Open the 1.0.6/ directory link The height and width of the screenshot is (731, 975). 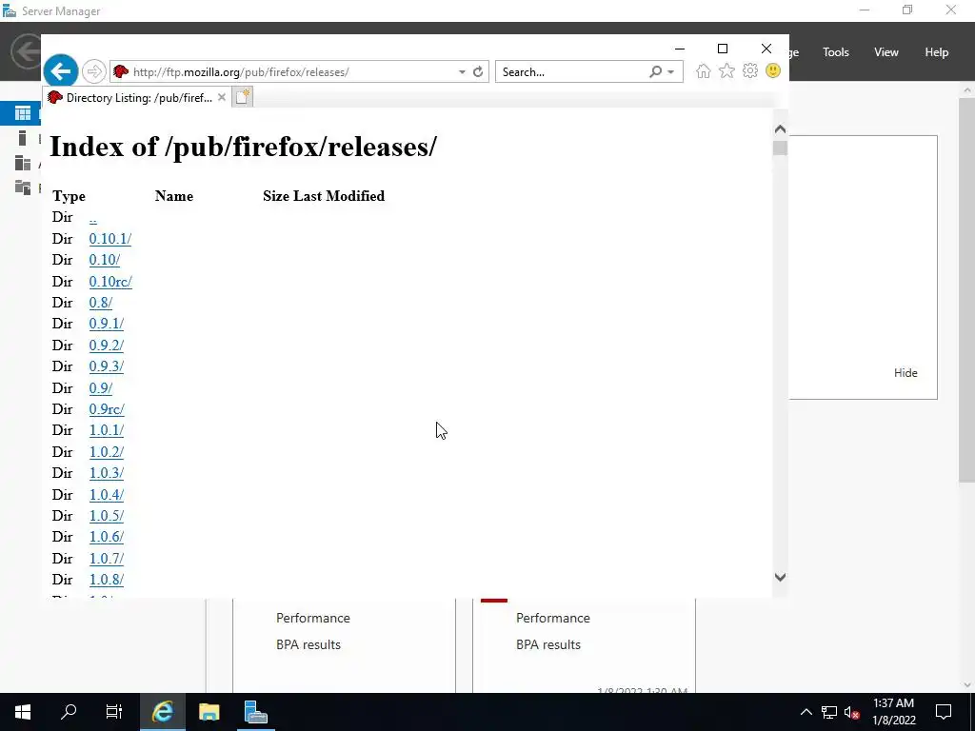click(x=107, y=537)
